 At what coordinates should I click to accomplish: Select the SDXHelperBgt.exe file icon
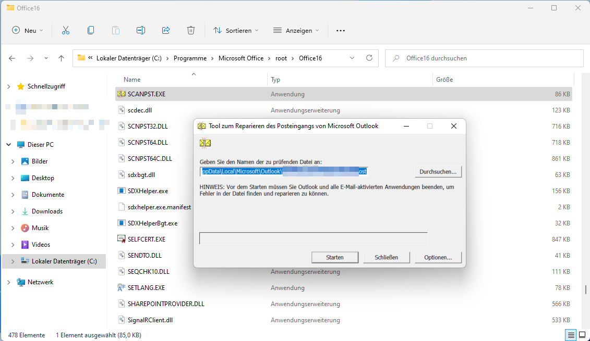121,223
